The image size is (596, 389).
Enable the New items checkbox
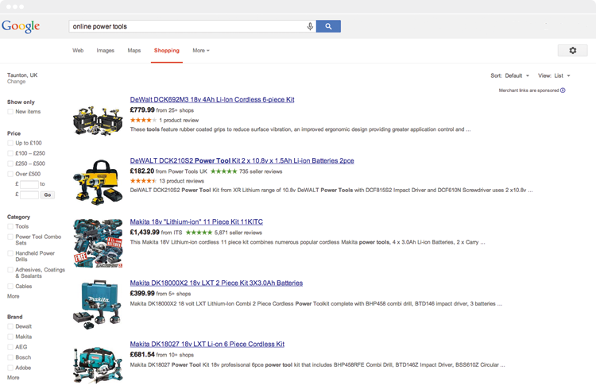(x=11, y=112)
